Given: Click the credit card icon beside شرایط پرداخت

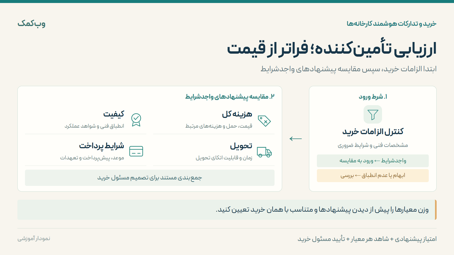Looking at the screenshot, I should 136,151.
